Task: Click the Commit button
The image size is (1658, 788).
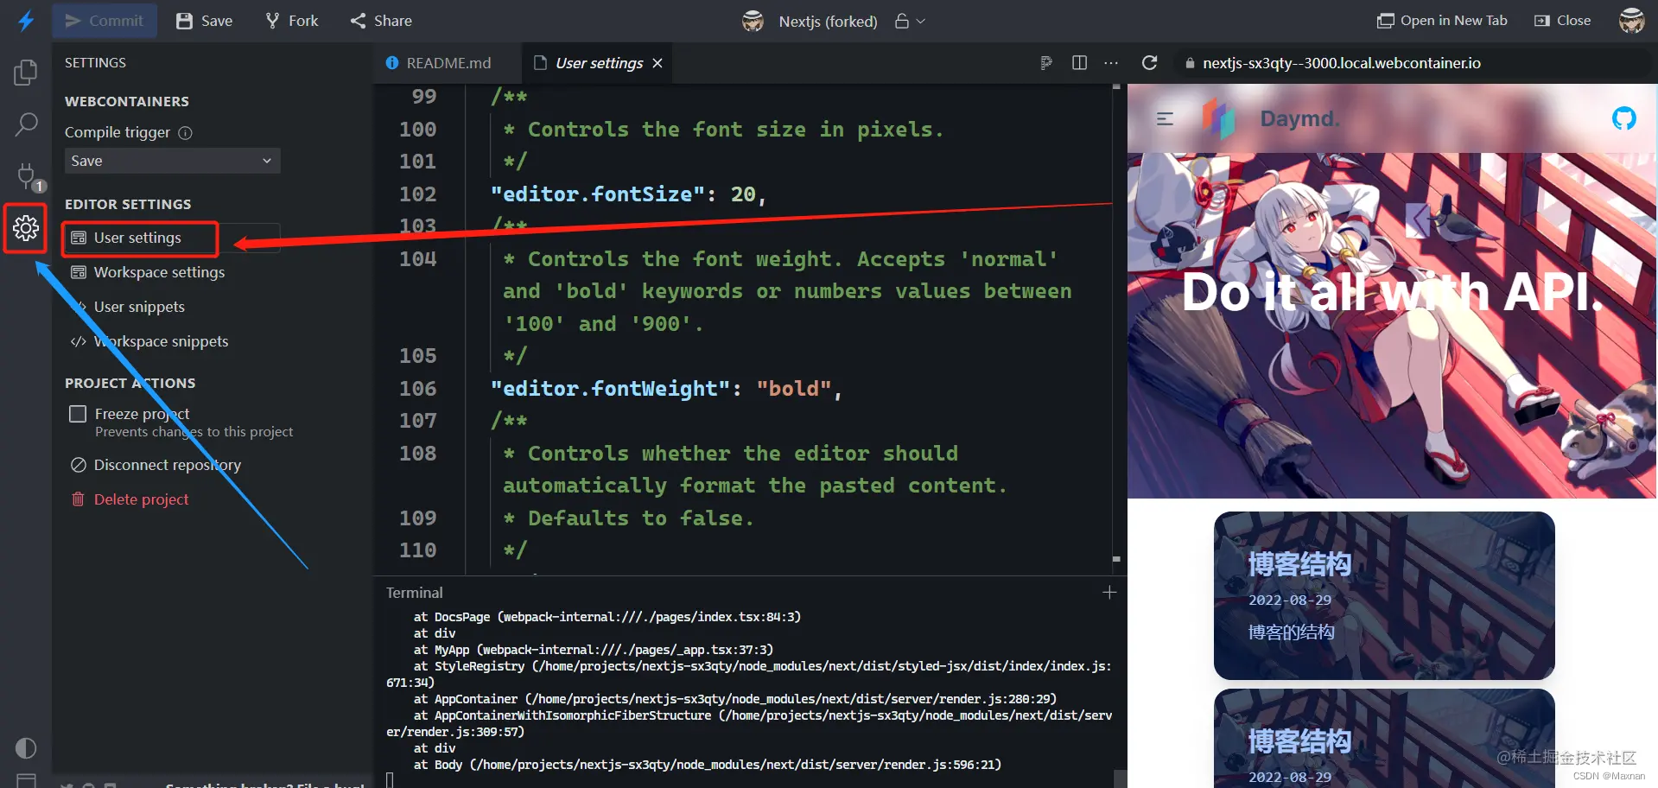Action: pyautogui.click(x=105, y=21)
